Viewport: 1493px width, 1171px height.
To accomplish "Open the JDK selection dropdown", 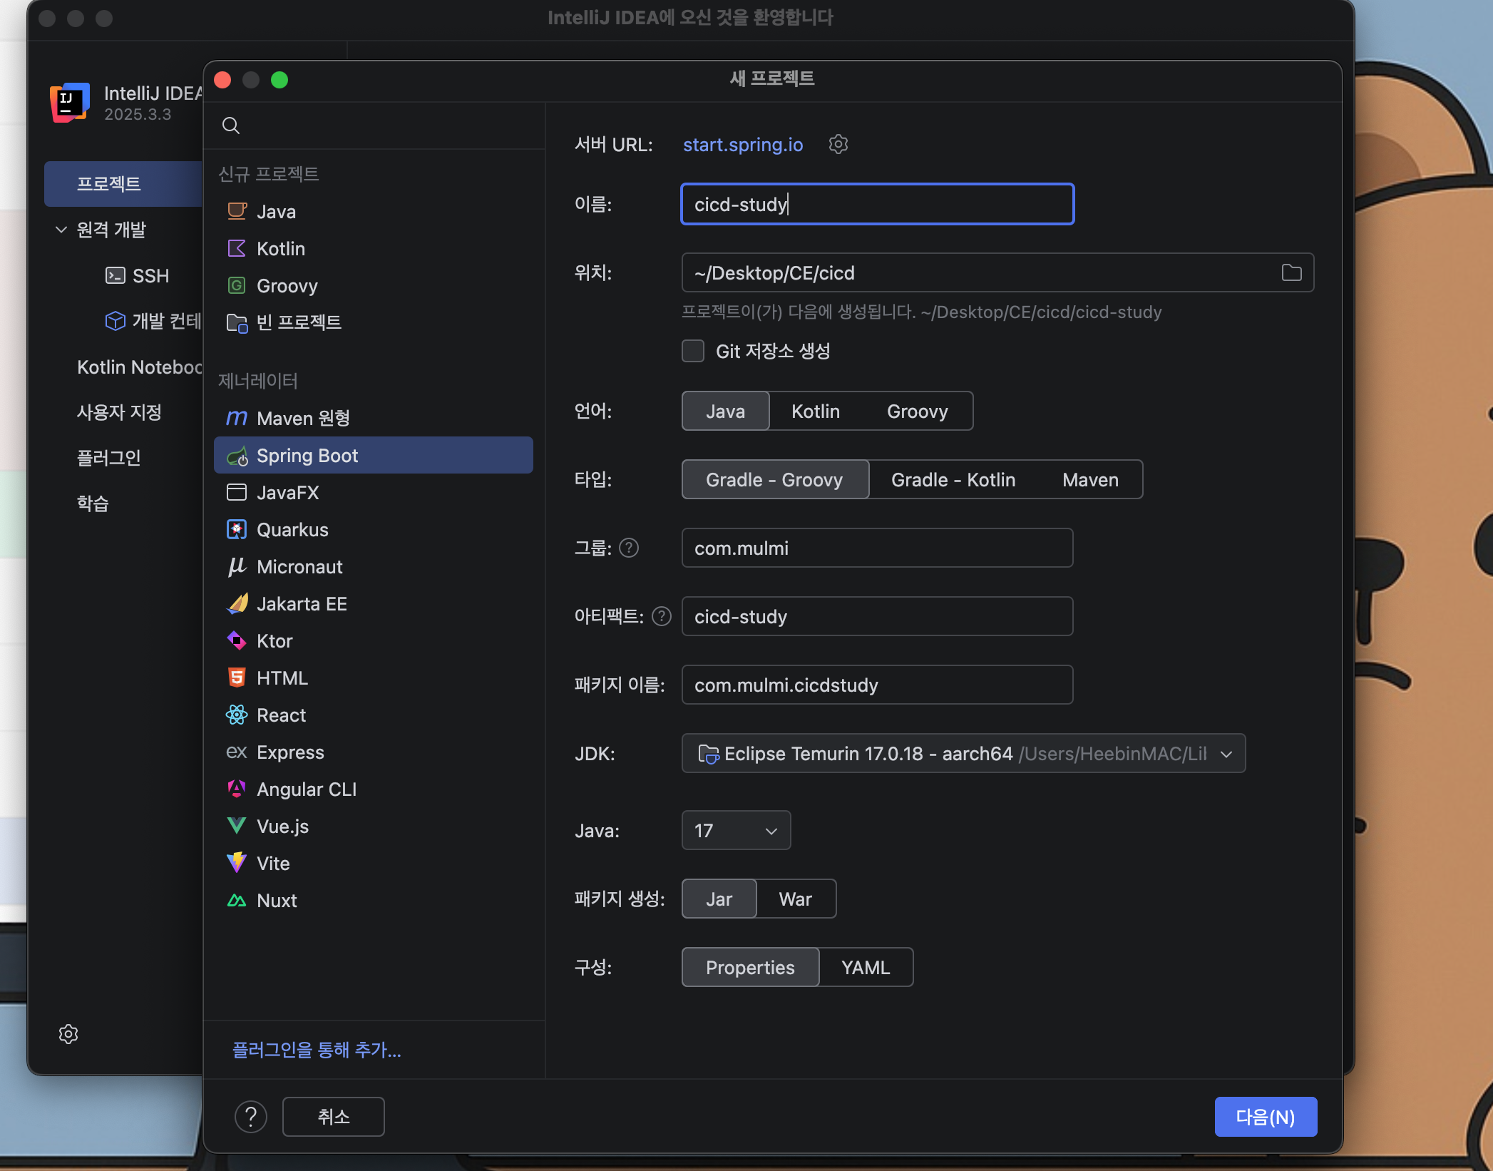I will [x=964, y=753].
